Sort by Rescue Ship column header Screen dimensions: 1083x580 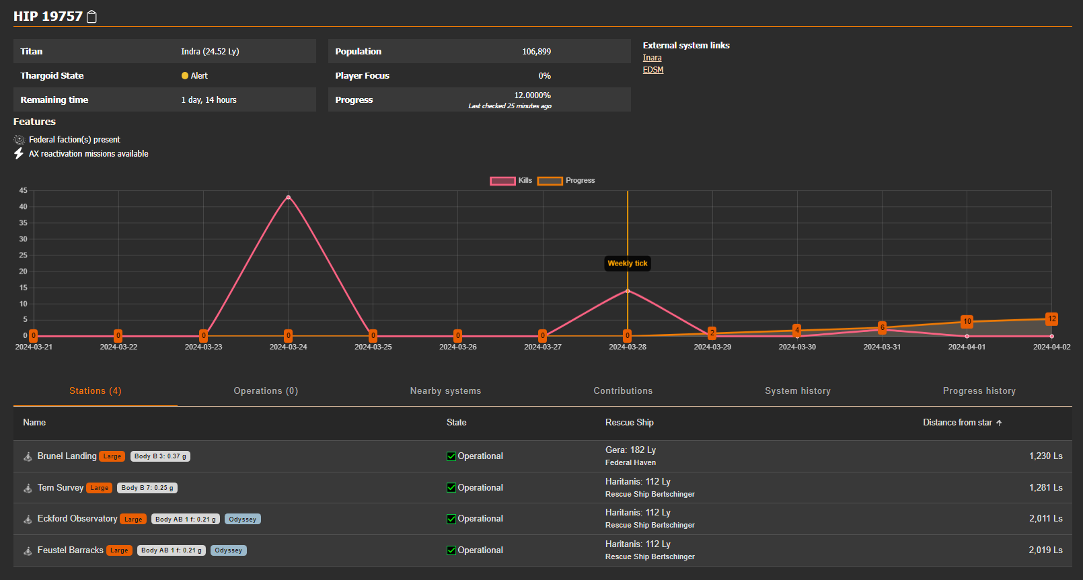(x=630, y=423)
